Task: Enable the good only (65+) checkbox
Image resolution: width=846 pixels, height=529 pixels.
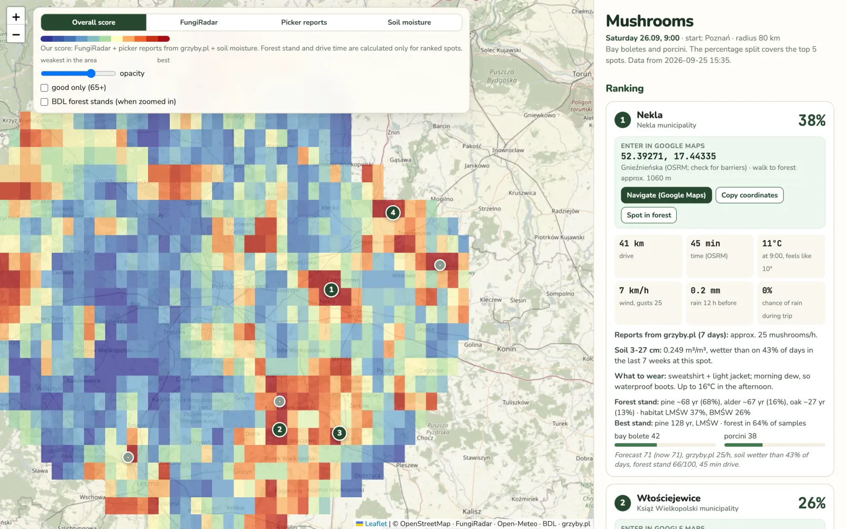Action: tap(44, 88)
